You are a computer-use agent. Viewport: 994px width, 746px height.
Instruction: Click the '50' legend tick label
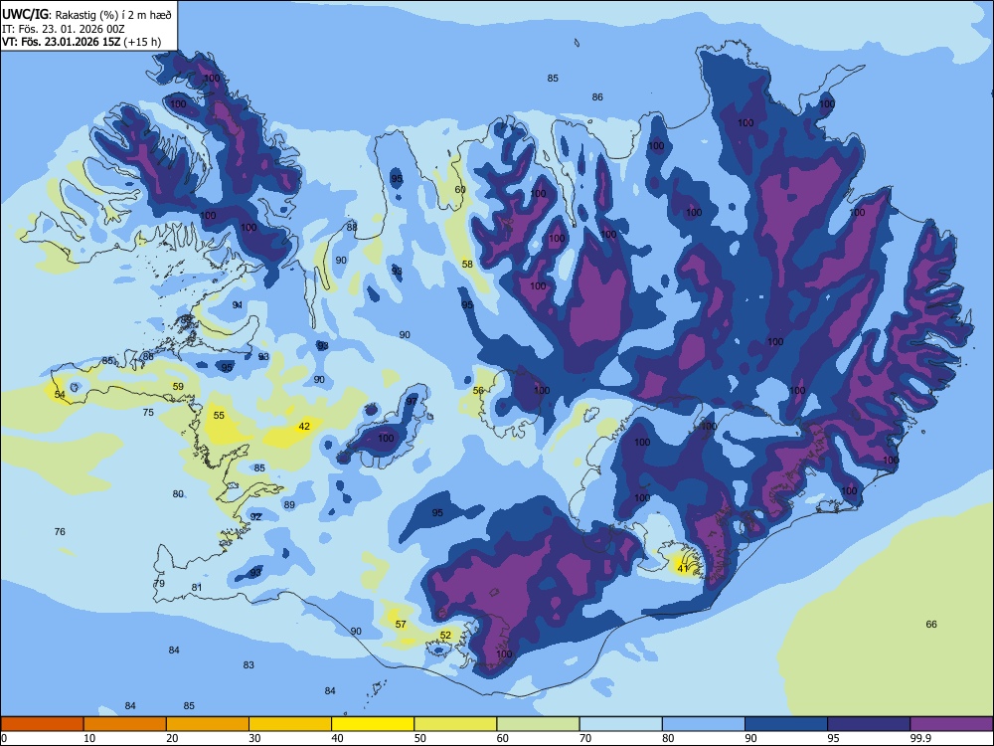point(420,738)
